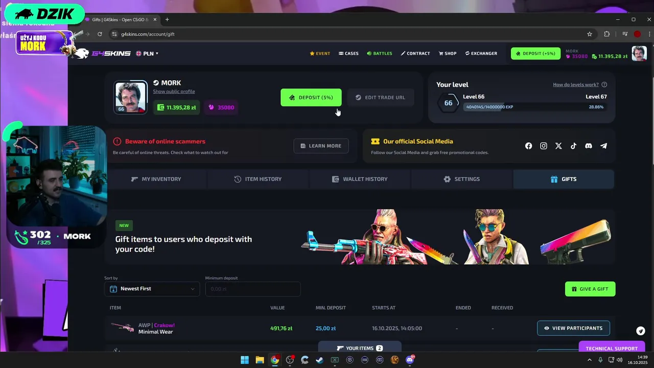Click the 25,00 zł minimum deposit value
This screenshot has width=654, height=368.
point(325,328)
